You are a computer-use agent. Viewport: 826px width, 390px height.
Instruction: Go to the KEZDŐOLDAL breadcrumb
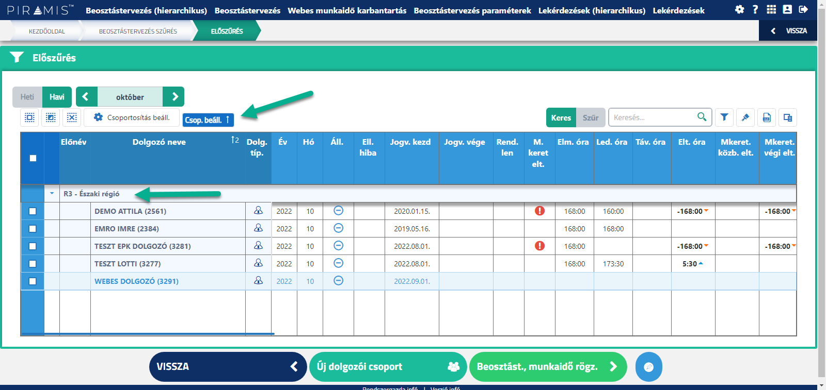pos(46,31)
